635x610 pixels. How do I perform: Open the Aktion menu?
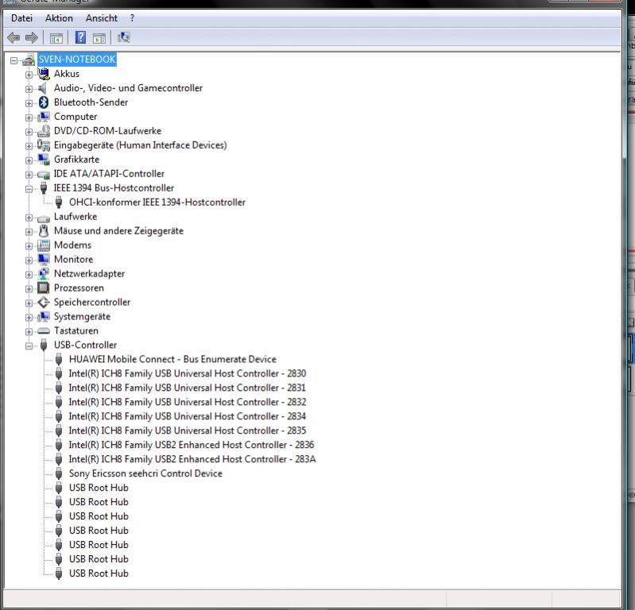(x=59, y=18)
